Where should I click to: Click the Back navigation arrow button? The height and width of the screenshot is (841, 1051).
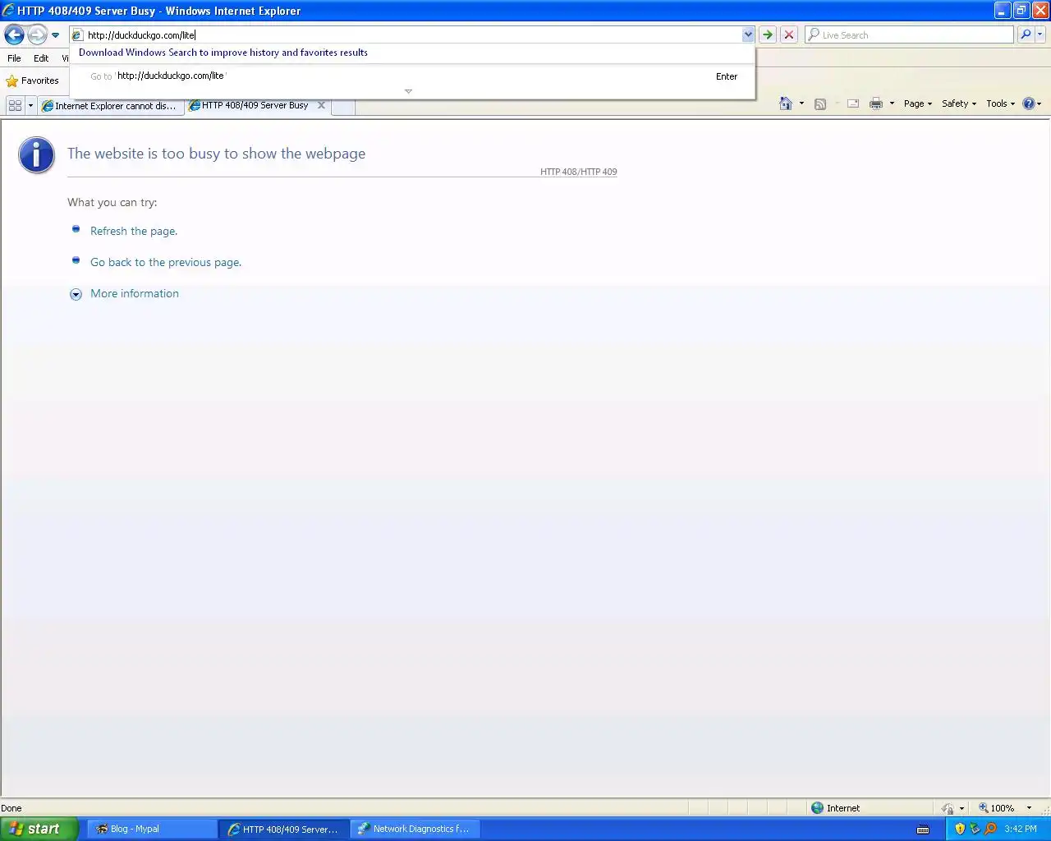(14, 34)
